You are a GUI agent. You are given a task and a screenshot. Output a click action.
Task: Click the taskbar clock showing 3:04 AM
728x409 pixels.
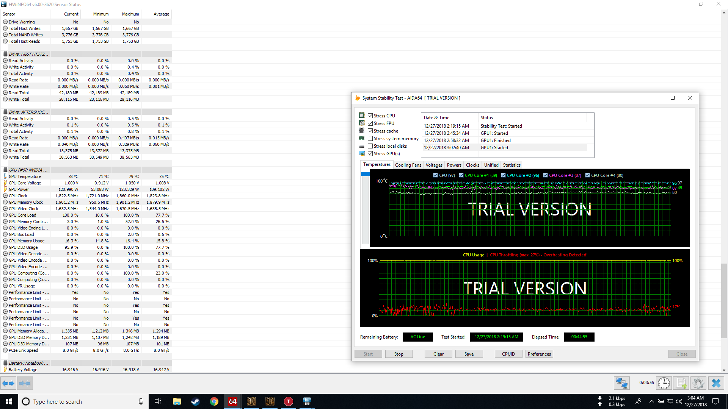(695, 401)
